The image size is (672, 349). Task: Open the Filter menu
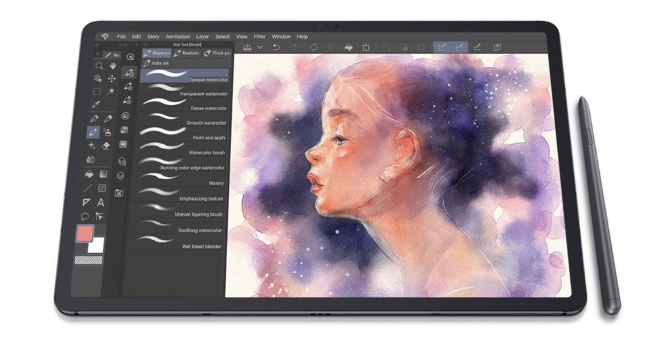tap(260, 37)
